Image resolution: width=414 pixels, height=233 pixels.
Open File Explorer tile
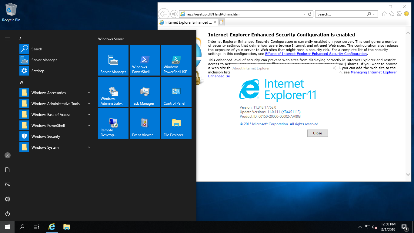click(176, 123)
